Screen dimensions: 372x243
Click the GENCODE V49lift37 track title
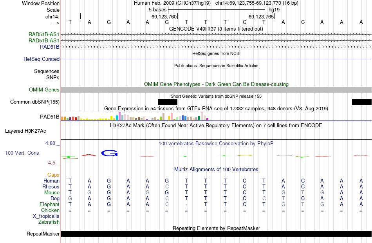(216, 29)
